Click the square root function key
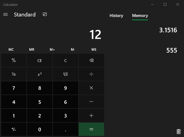The width and height of the screenshot is (184, 137). coord(65,74)
